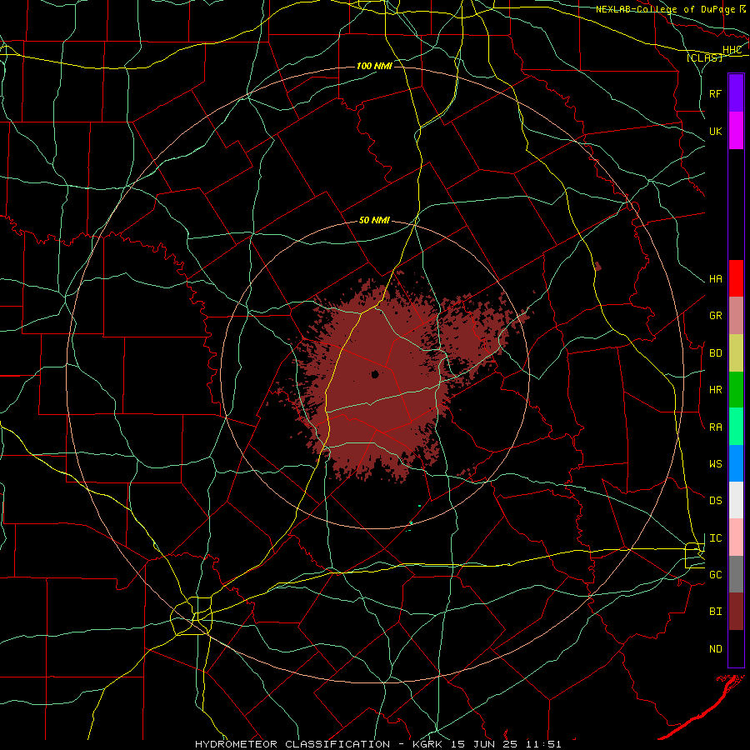Pick the RA mint-green legend swatch
This screenshot has width=750, height=750.
pyautogui.click(x=736, y=427)
